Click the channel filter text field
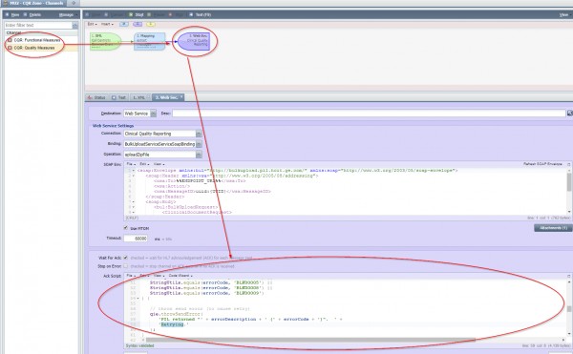The height and width of the screenshot is (354, 573). (38, 25)
